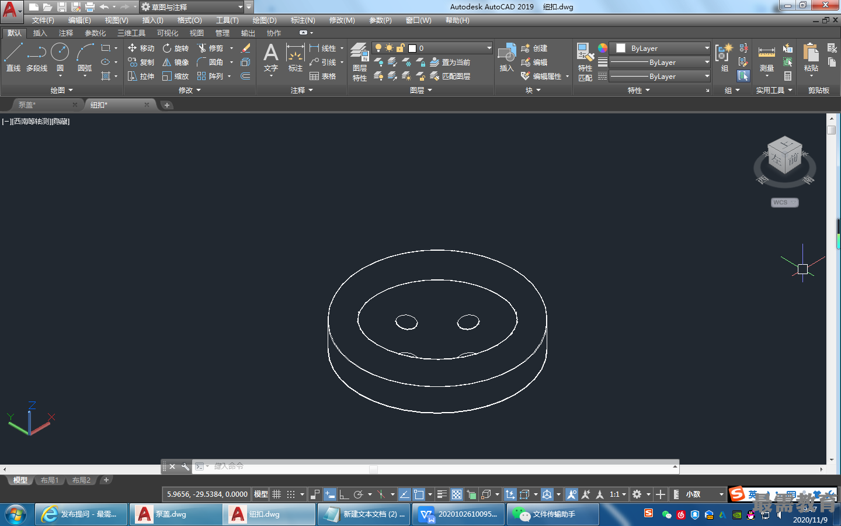
Task: Toggle layer 0 lock icon
Action: tap(400, 48)
